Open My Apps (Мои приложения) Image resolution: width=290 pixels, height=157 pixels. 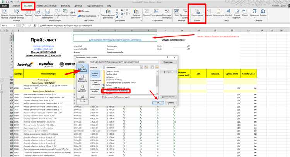coord(89,16)
